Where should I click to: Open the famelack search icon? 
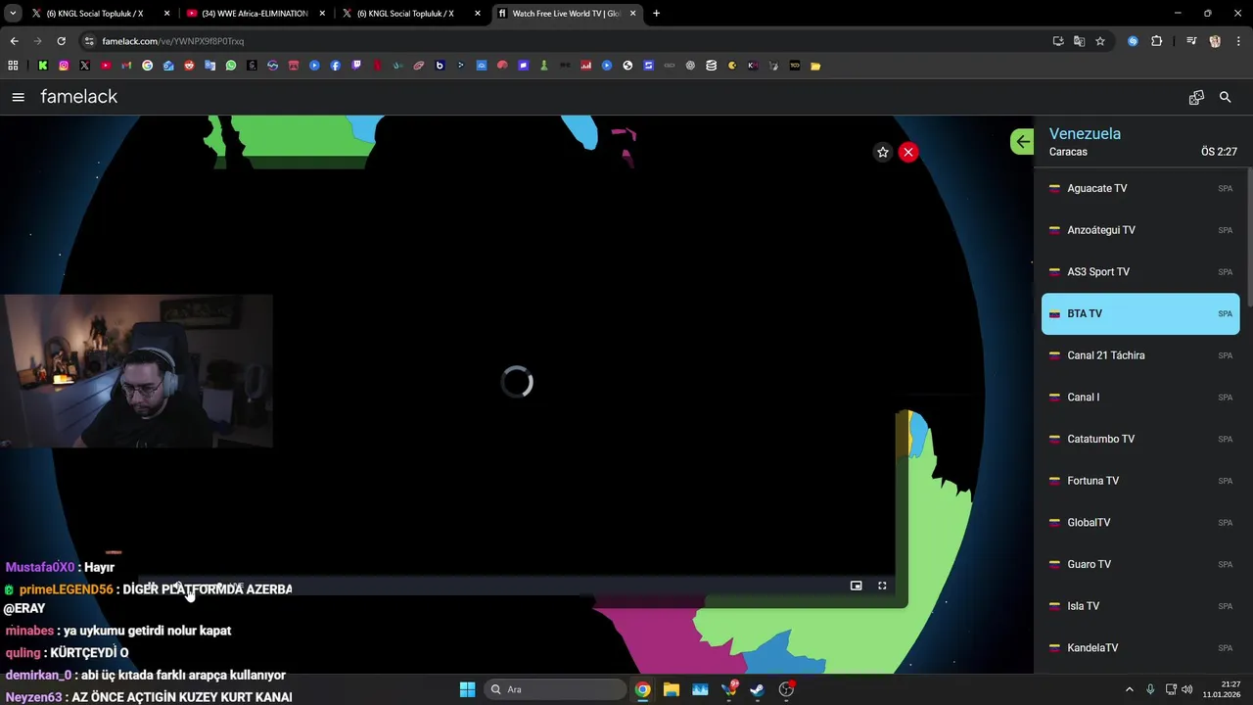tap(1225, 97)
